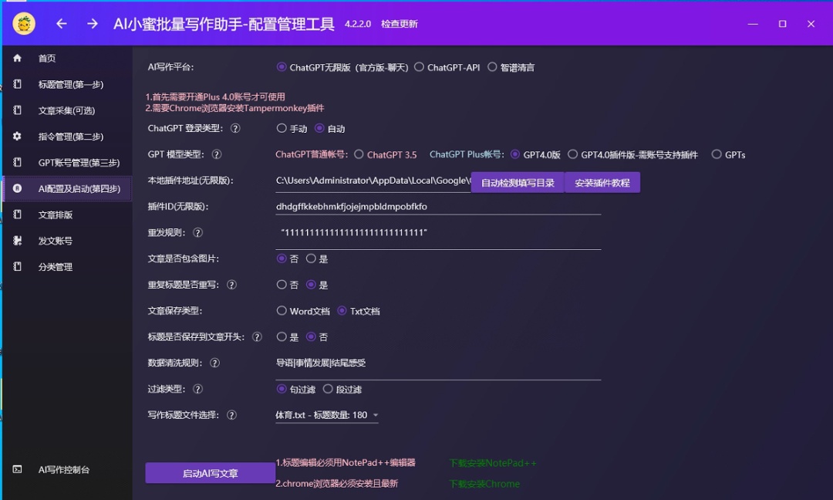Click 安装插件教程 button
833x500 pixels.
(602, 183)
